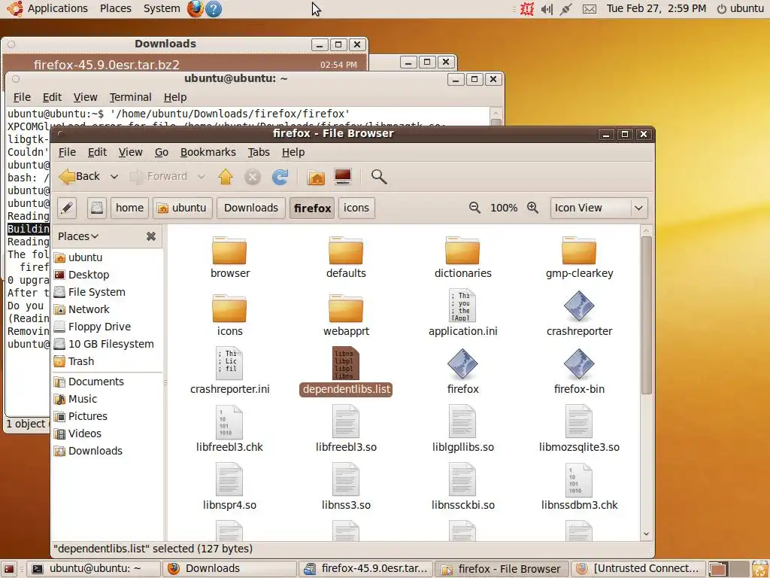Expand the Places sidebar selector

pos(78,236)
